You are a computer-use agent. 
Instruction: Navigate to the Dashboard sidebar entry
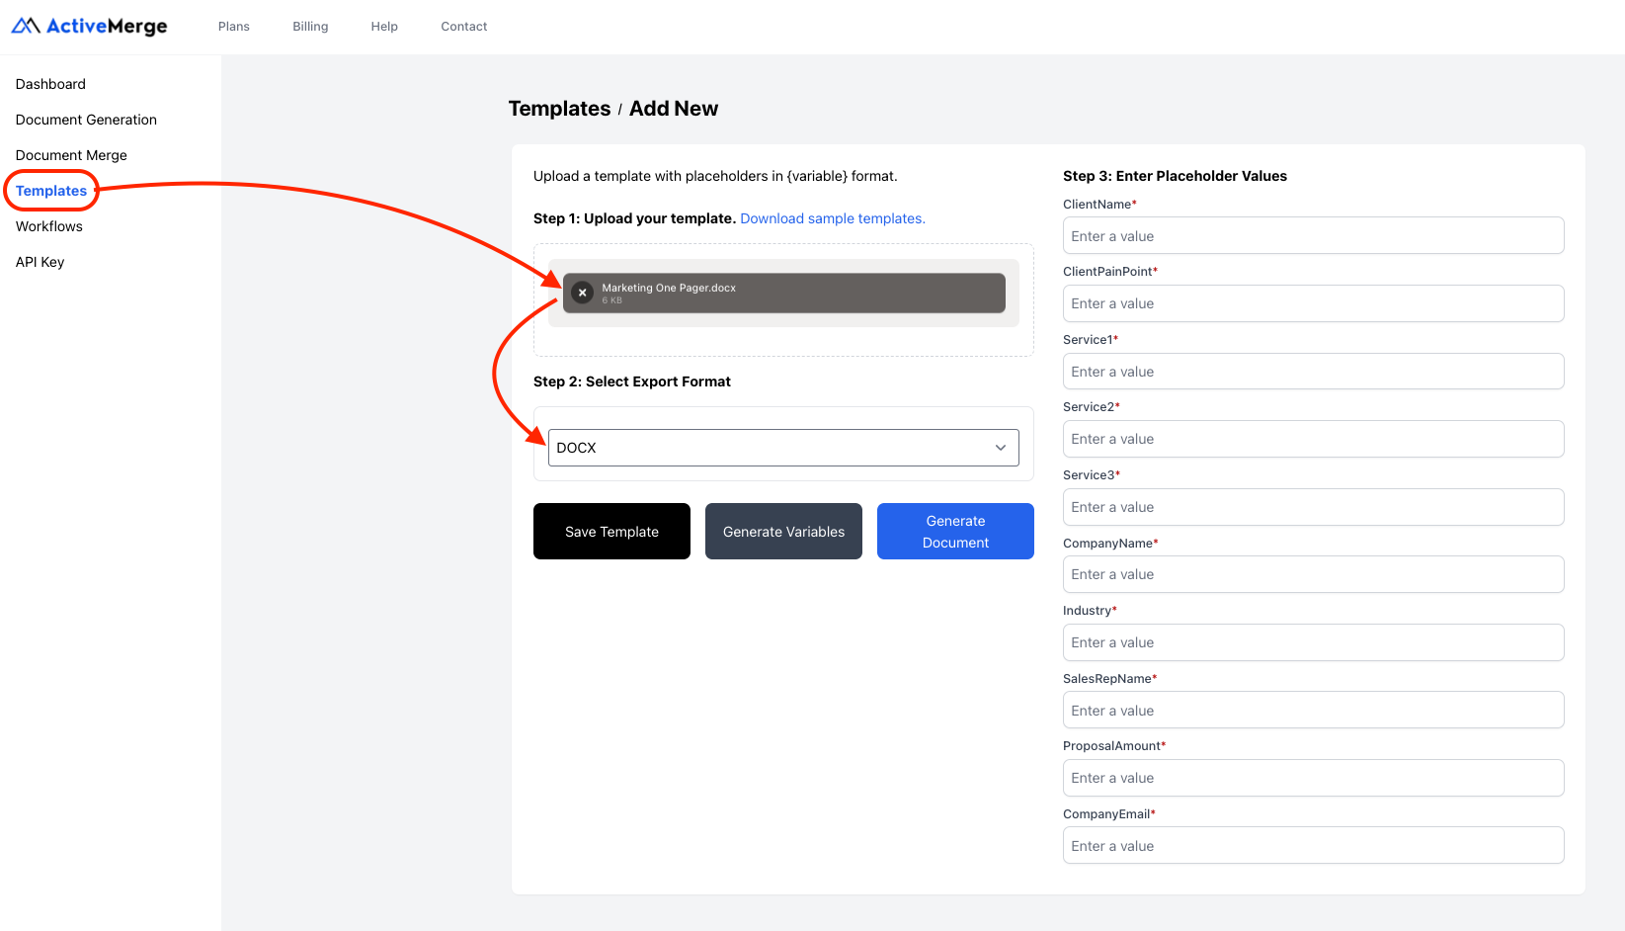(50, 84)
